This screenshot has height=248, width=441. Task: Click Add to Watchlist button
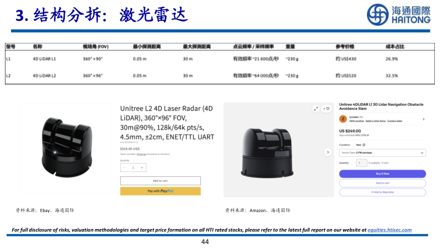click(382, 192)
